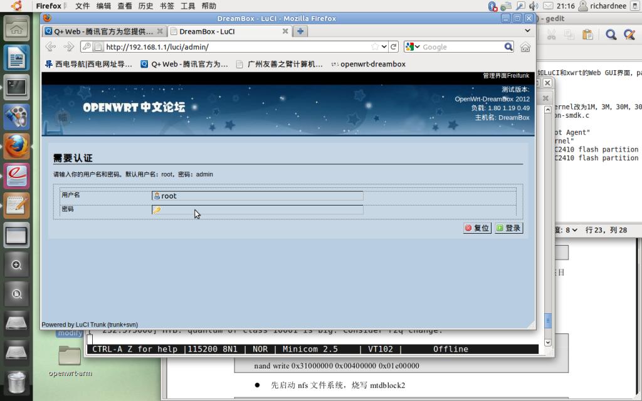
Task: Open the 查看 menu
Action: click(x=125, y=6)
